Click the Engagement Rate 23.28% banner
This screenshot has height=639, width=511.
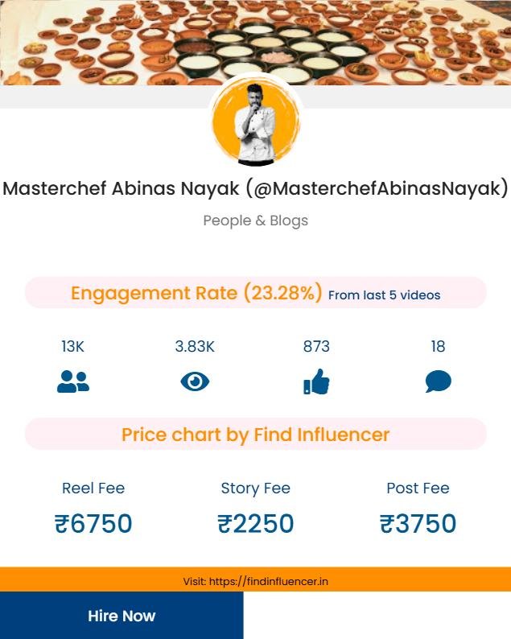pos(256,293)
